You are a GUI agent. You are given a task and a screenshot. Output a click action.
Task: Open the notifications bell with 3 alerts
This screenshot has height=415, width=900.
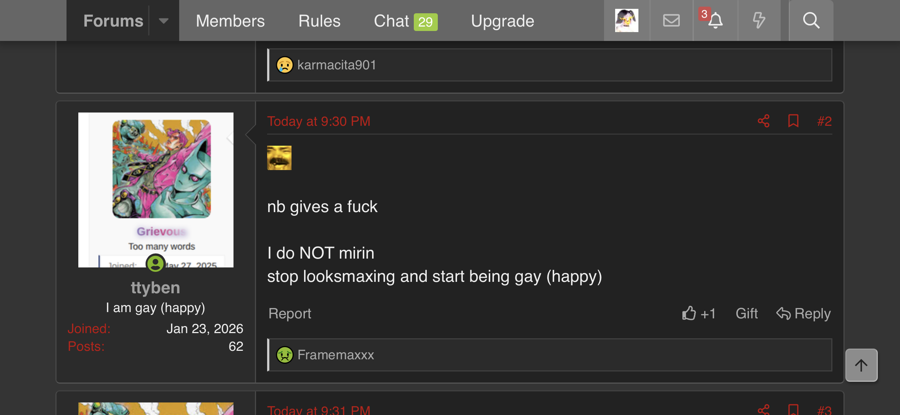coord(715,20)
